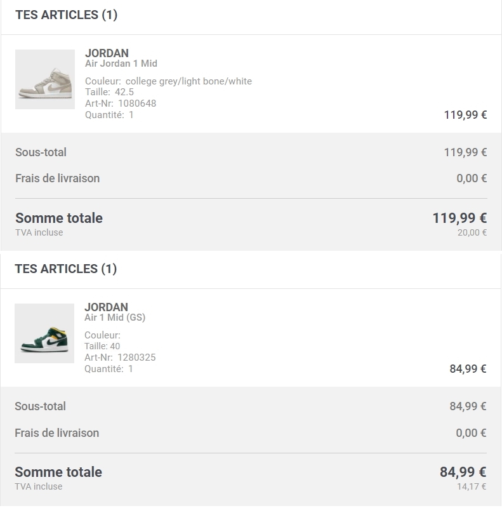Click the 119,99 € item price
This screenshot has height=508, width=502.
[465, 115]
